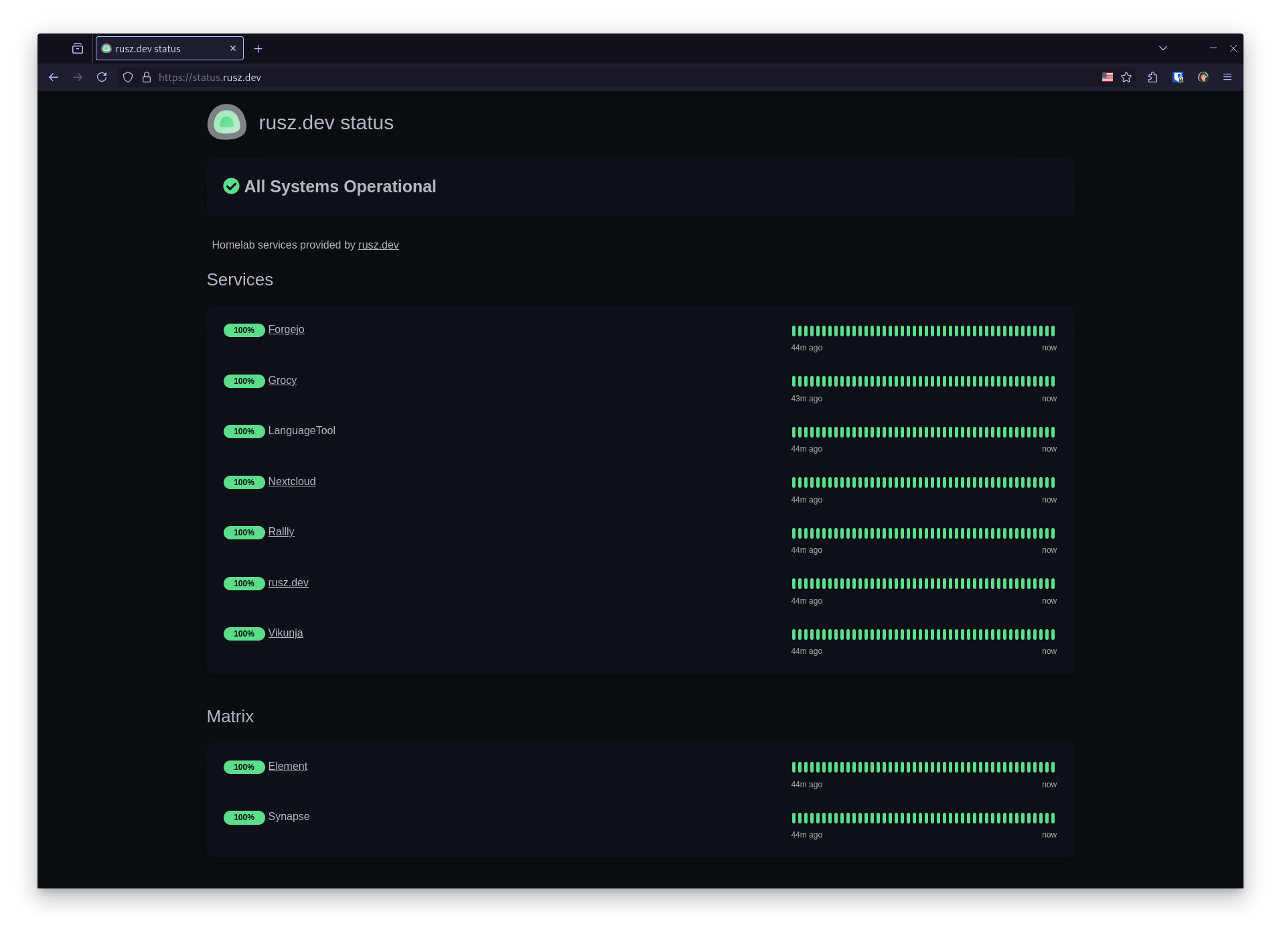Click the Matrix section heading
This screenshot has height=930, width=1281.
pos(230,716)
